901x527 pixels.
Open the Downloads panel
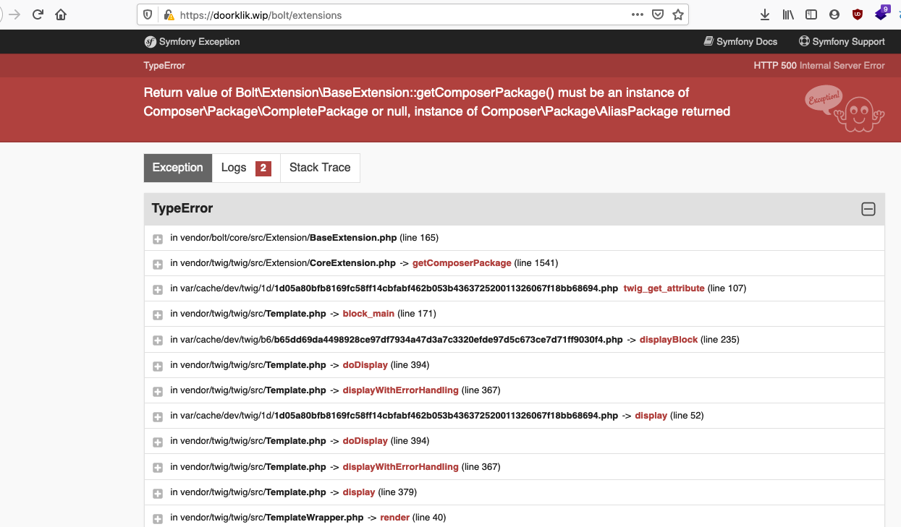[x=765, y=14]
